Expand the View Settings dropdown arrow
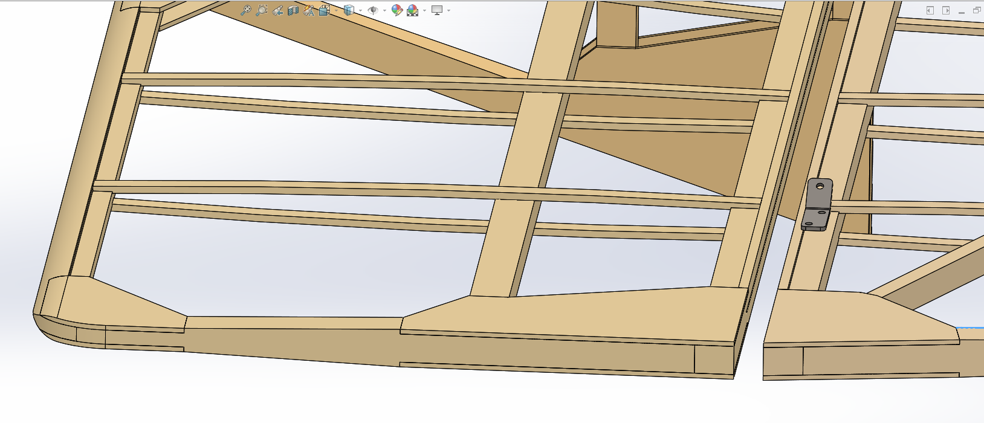Viewport: 984px width, 423px height. 448,10
